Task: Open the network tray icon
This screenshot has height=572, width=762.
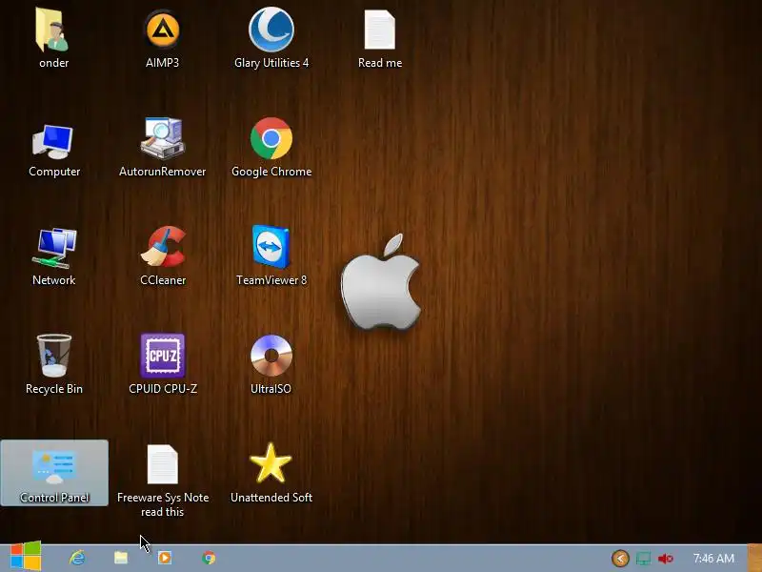Action: pyautogui.click(x=643, y=559)
